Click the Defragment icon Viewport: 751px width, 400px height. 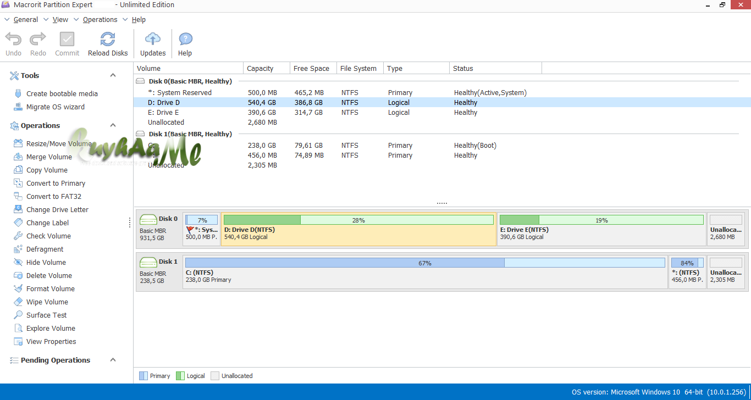point(18,249)
